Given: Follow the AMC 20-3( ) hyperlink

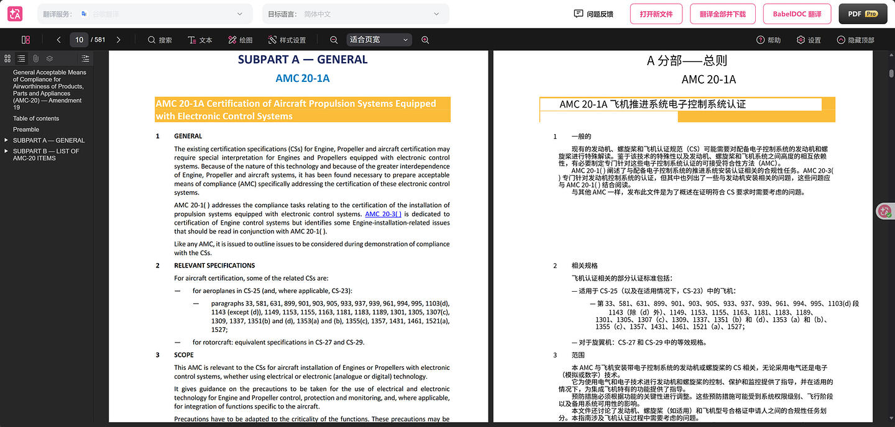Looking at the screenshot, I should [383, 214].
